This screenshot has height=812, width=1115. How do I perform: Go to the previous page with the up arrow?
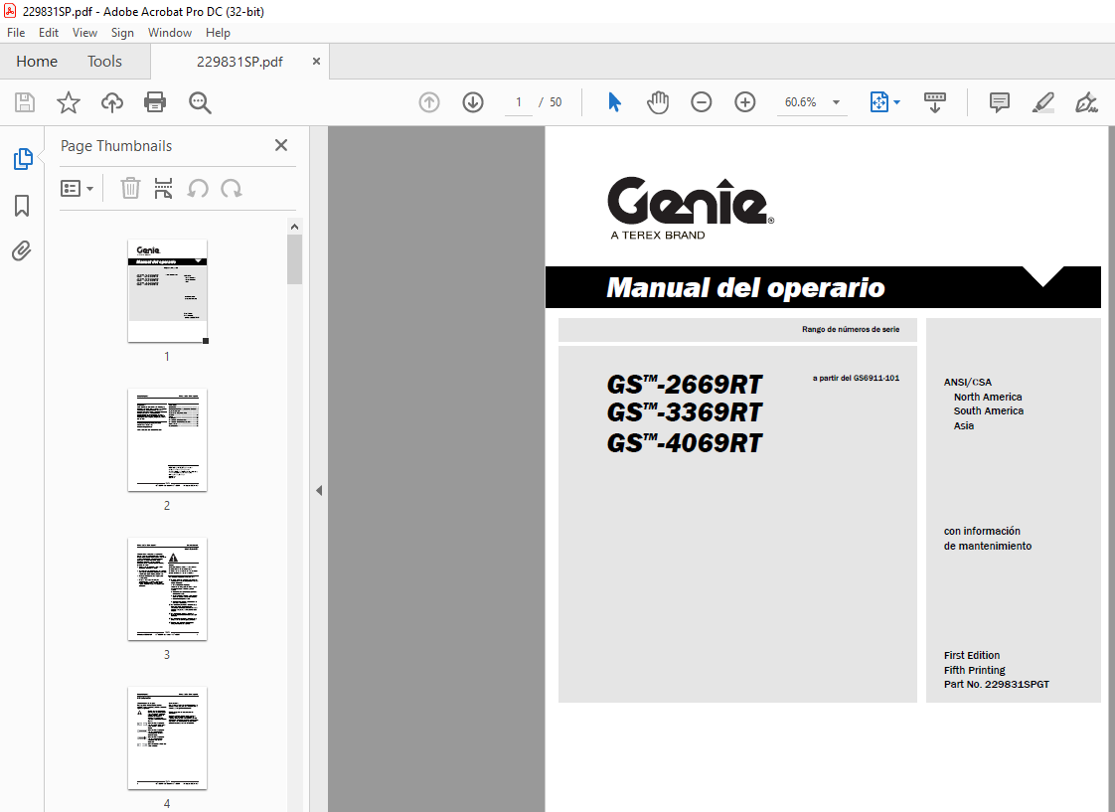point(428,102)
